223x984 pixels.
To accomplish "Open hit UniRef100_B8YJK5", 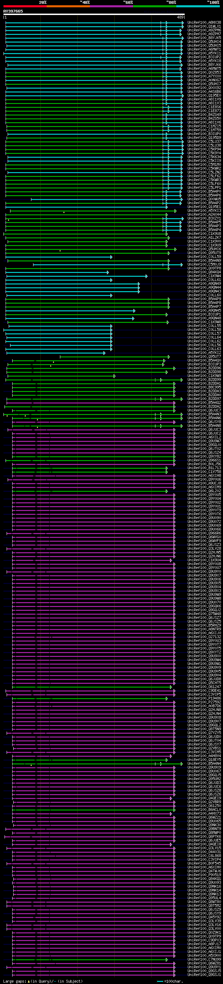I will pos(204,38).
